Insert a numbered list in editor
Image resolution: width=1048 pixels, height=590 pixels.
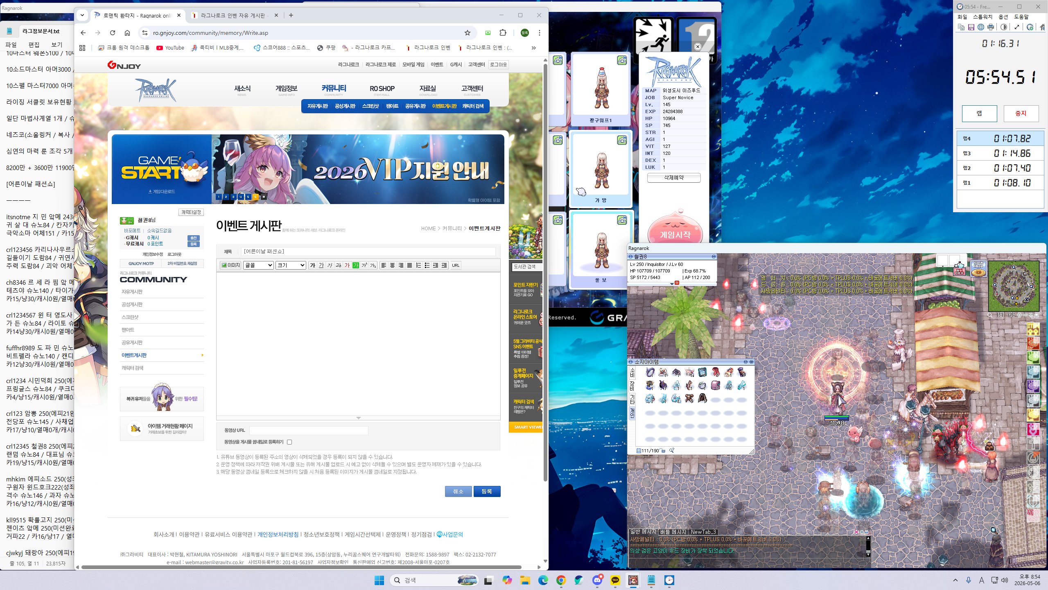418,265
